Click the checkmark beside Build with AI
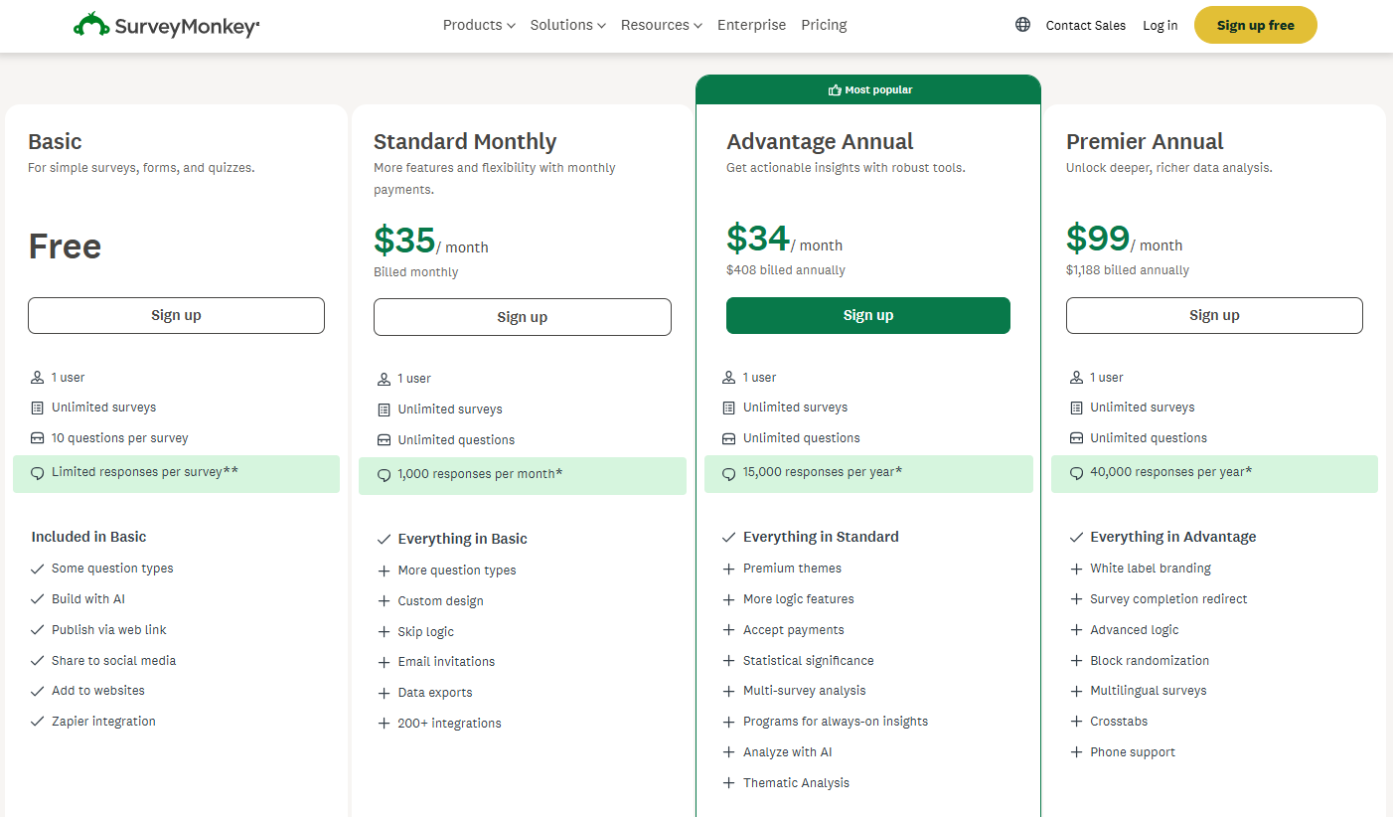This screenshot has height=817, width=1393. (37, 599)
